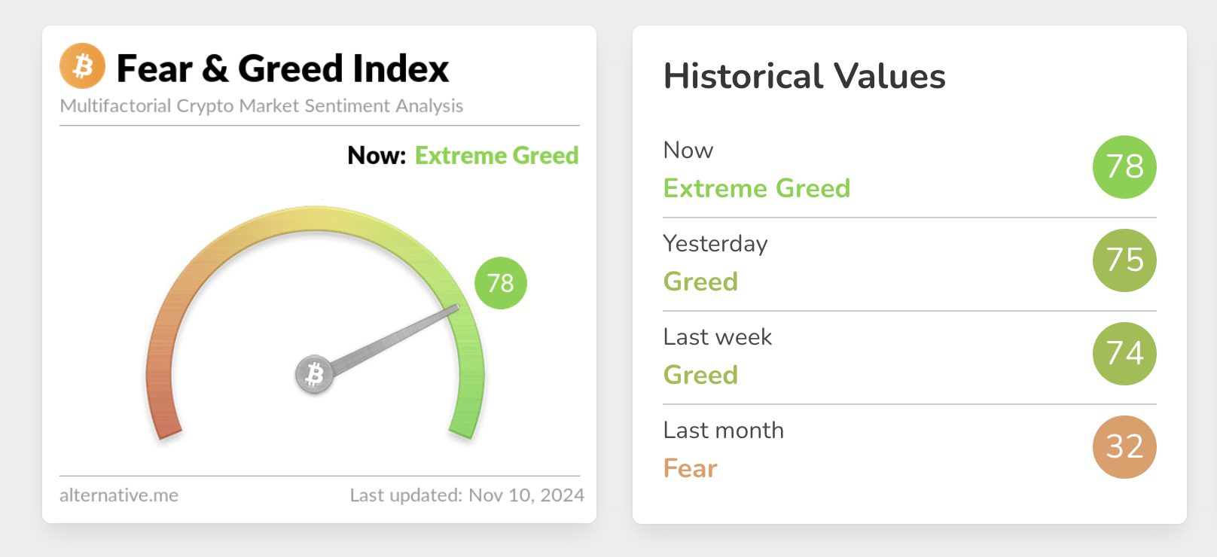Click the green 78 bubble on gauge
The height and width of the screenshot is (557, 1217).
pyautogui.click(x=501, y=283)
